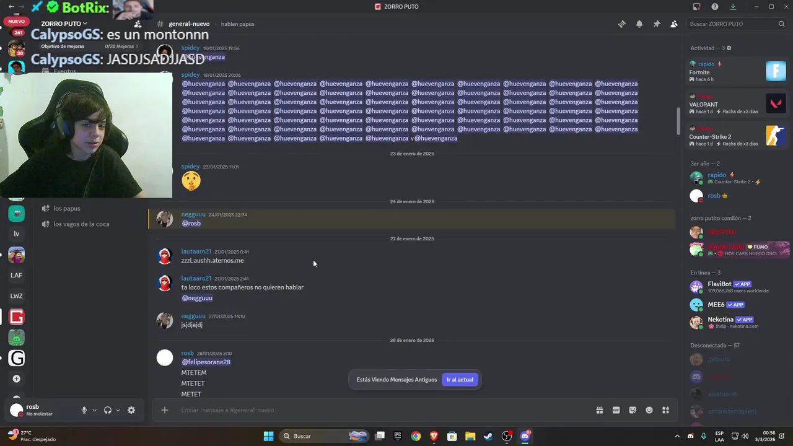
Task: Select the LAF server icon
Action: point(16,275)
